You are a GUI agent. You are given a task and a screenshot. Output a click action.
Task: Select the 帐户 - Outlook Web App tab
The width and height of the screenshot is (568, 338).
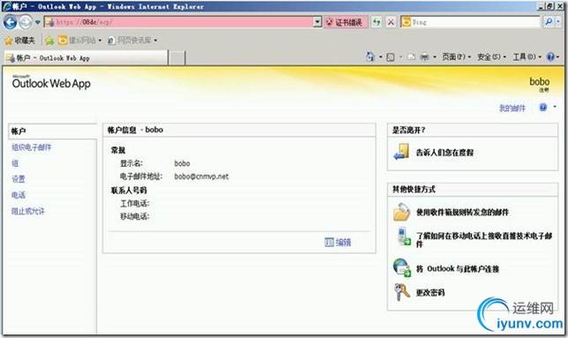click(86, 58)
